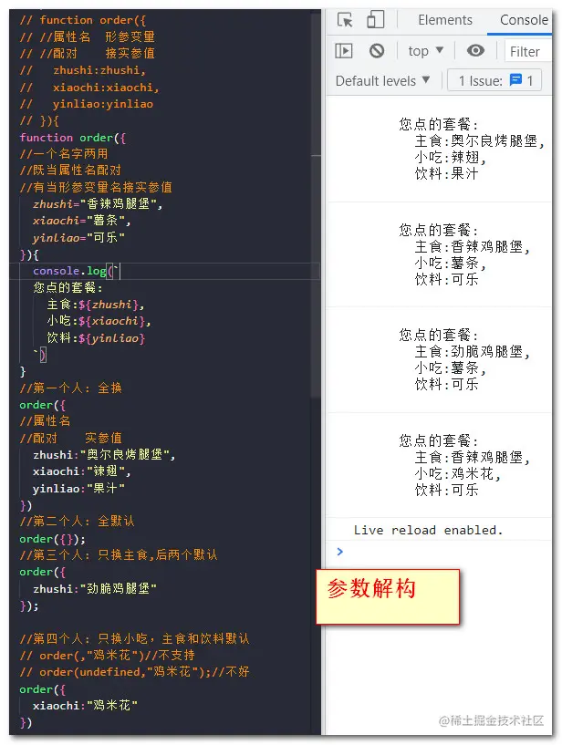
Task: Open the 1 Issue button
Action: 494,81
